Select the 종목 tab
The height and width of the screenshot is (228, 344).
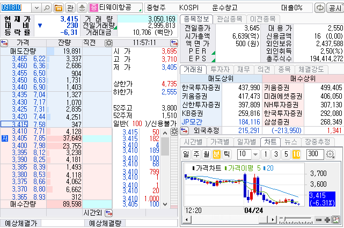click(x=284, y=70)
